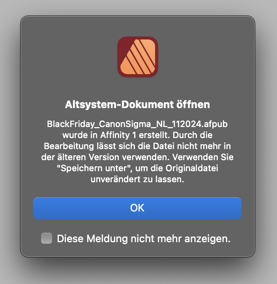The width and height of the screenshot is (277, 284).
Task: Click the Affinity Publisher app icon
Action: point(138,57)
